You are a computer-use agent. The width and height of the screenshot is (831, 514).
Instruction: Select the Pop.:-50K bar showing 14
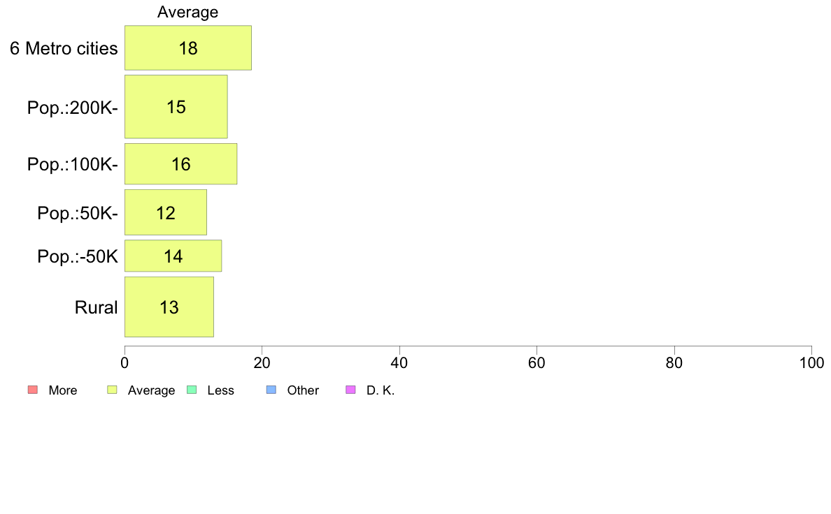173,256
